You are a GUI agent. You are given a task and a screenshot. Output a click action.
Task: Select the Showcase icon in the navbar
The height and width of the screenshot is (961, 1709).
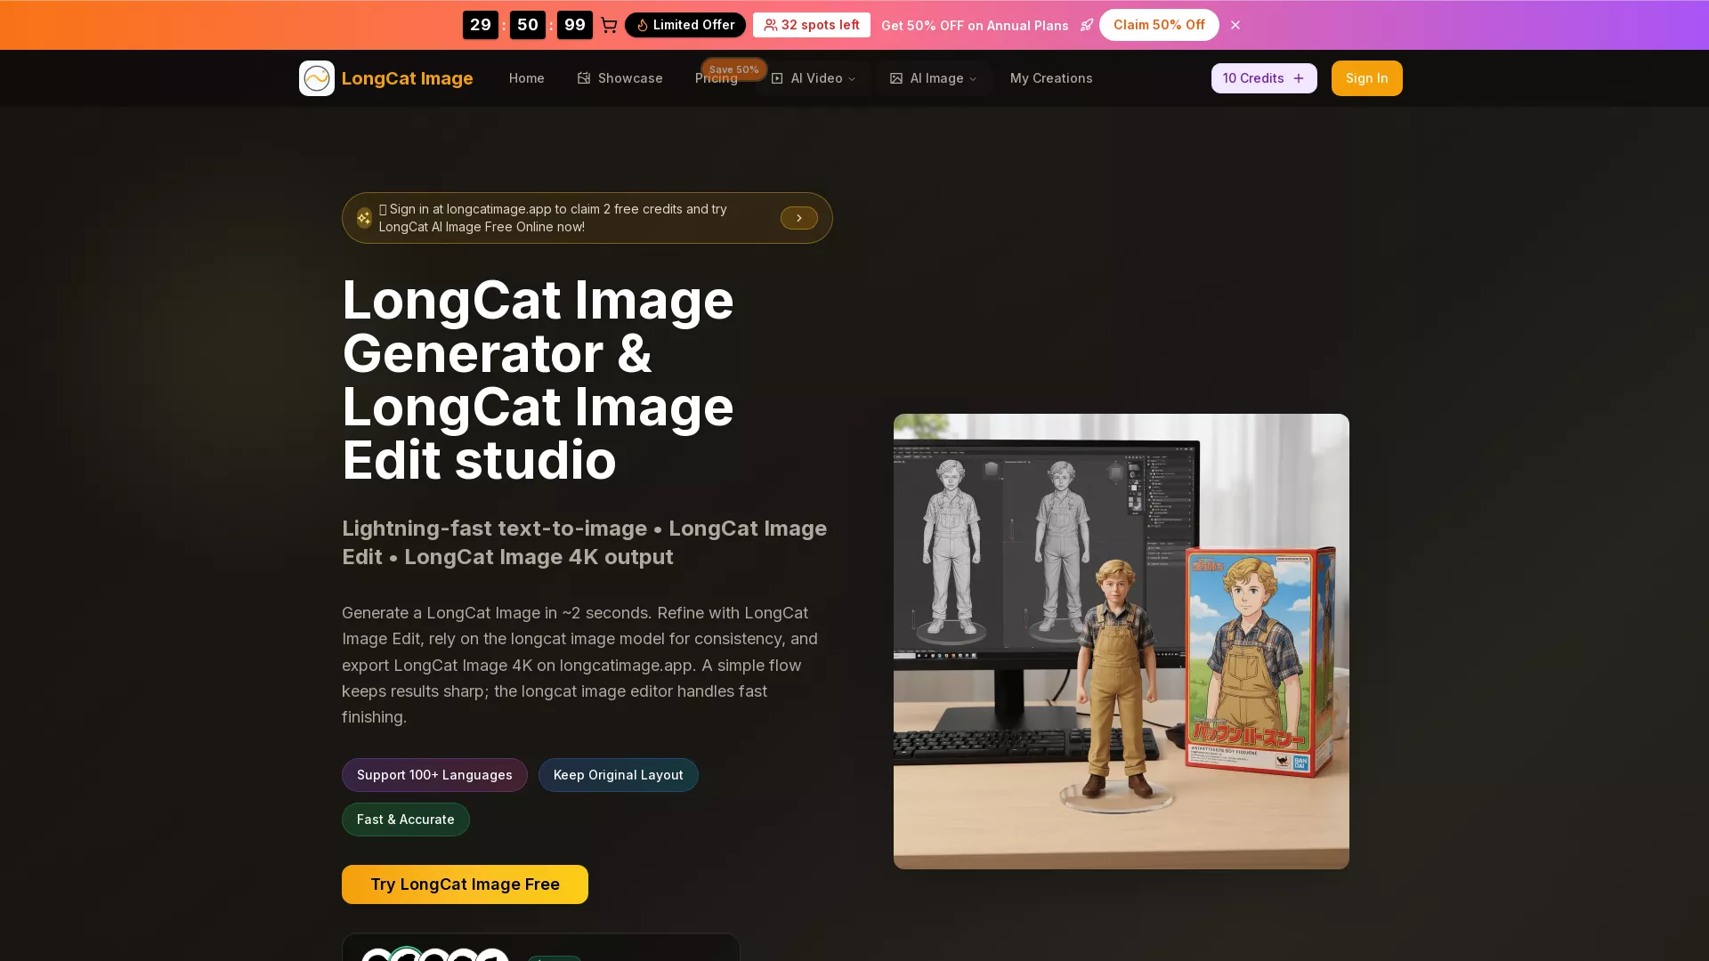click(584, 78)
